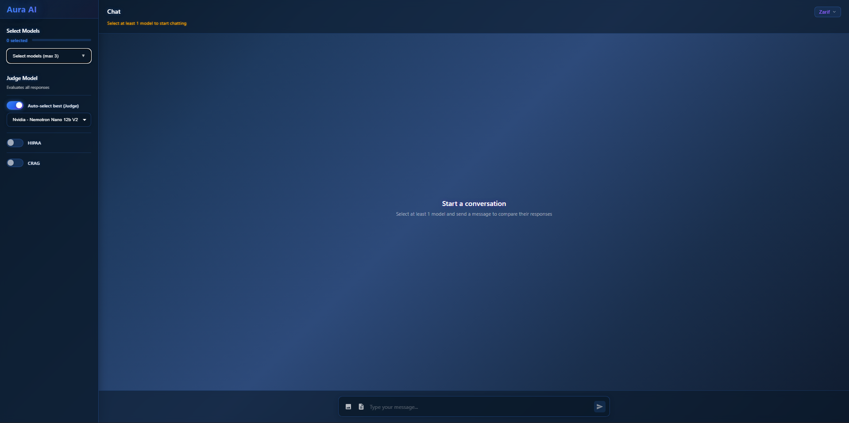Open the Zarif user menu

[x=827, y=12]
